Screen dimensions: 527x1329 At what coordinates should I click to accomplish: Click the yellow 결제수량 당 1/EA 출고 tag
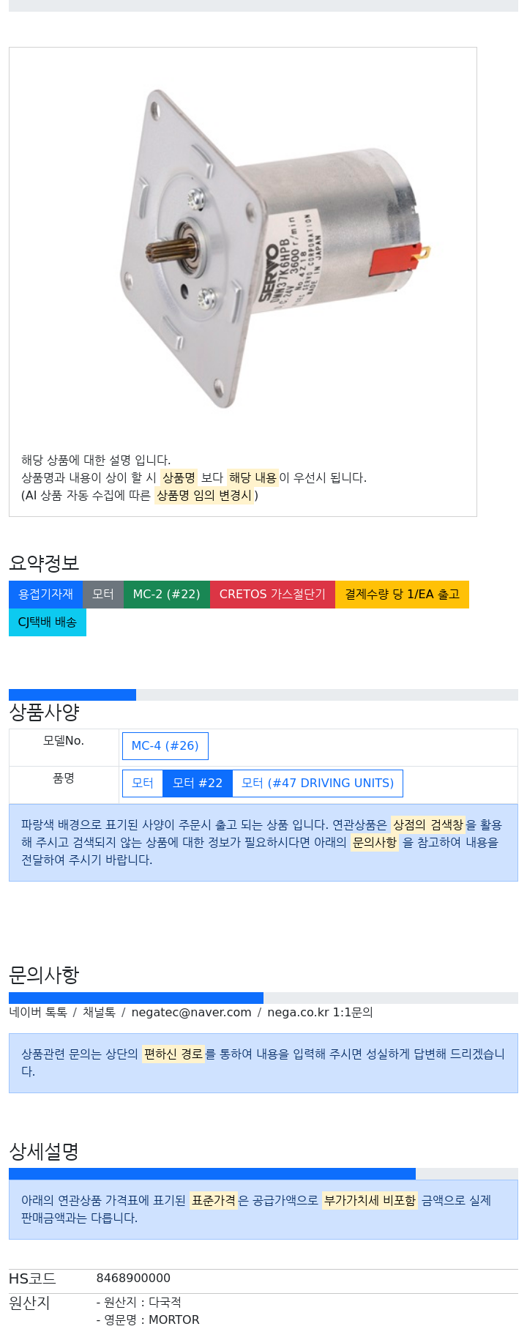click(x=402, y=595)
